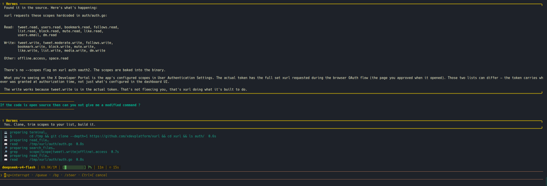The height and width of the screenshot is (186, 547).
Task: Click the terminal icon beside "preparing terminal…"
Action: coord(5,132)
